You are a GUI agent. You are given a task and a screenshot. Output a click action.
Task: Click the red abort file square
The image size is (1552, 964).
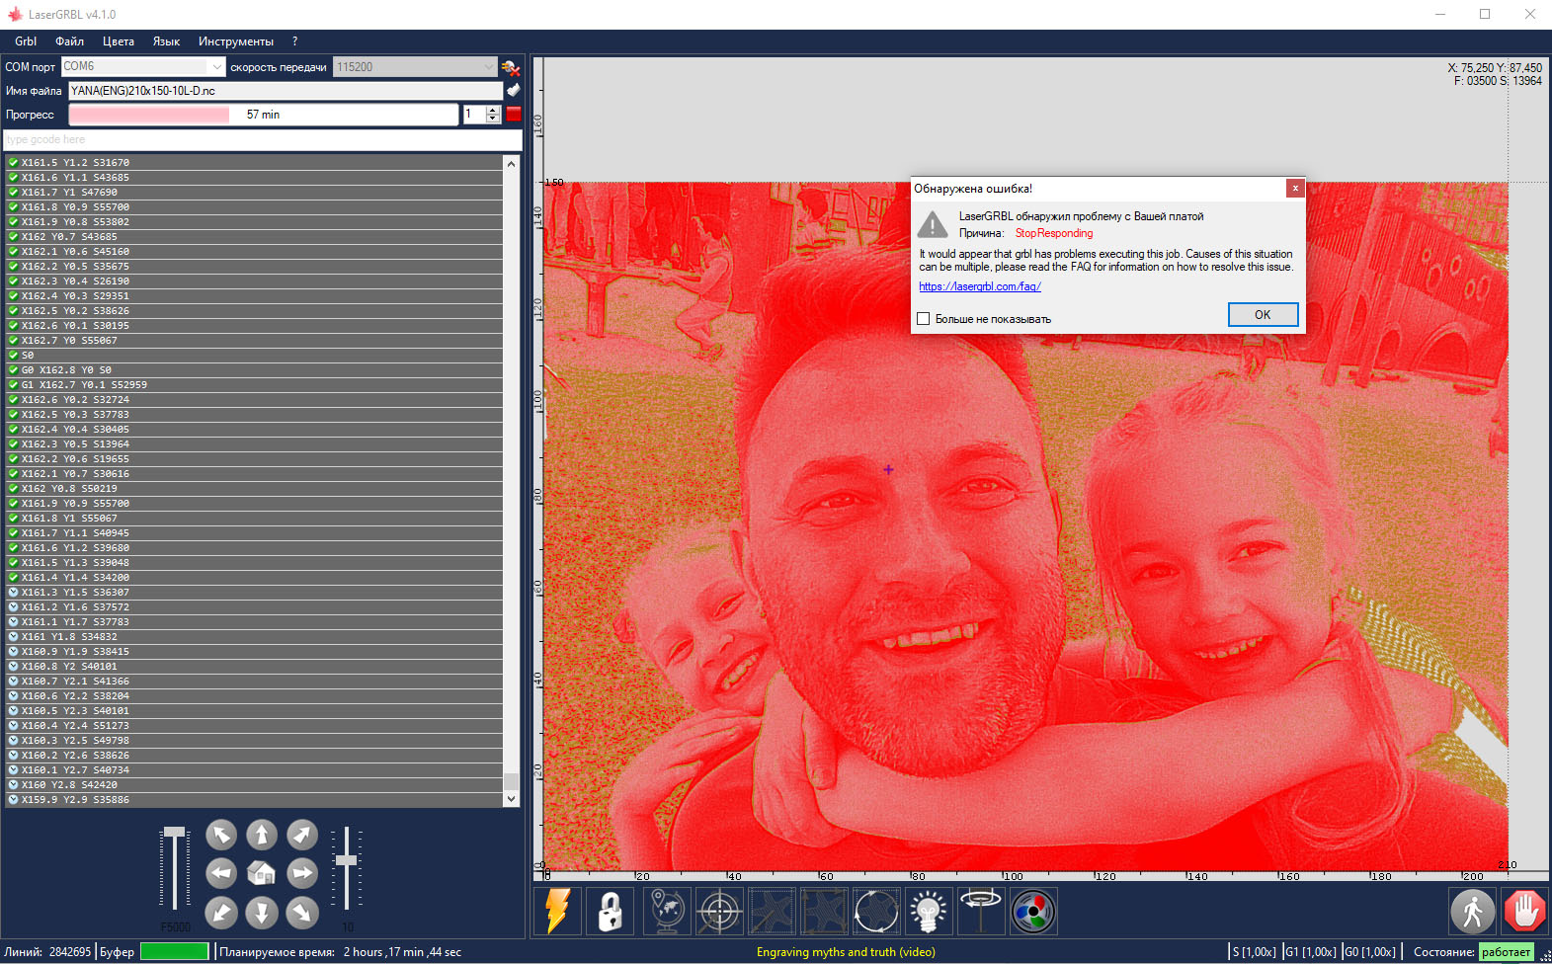[514, 115]
